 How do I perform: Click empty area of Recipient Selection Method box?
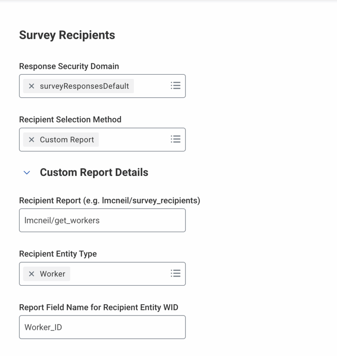click(135, 140)
